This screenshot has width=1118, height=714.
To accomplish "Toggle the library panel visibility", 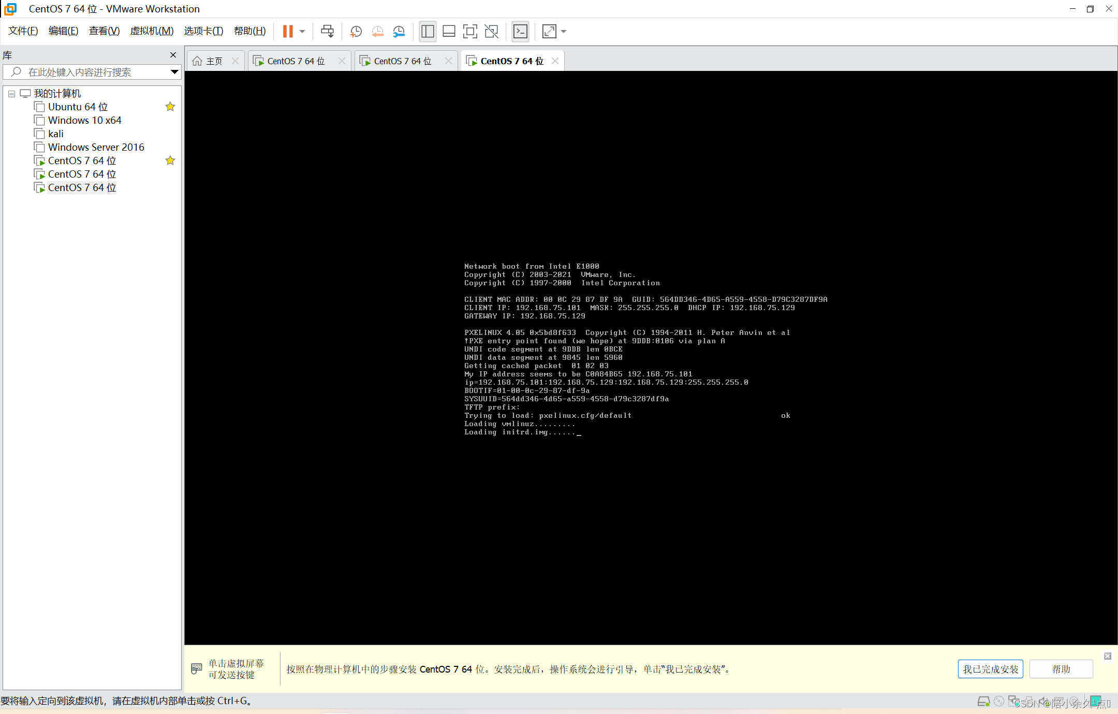I will (x=427, y=31).
